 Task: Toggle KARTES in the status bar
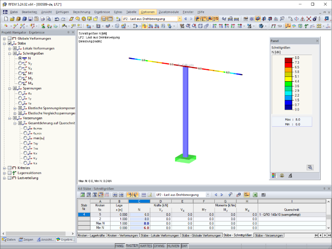tap(146, 246)
